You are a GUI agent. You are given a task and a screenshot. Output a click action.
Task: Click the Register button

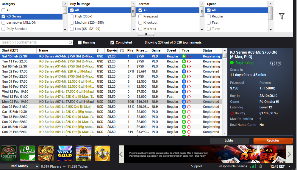pyautogui.click(x=273, y=141)
